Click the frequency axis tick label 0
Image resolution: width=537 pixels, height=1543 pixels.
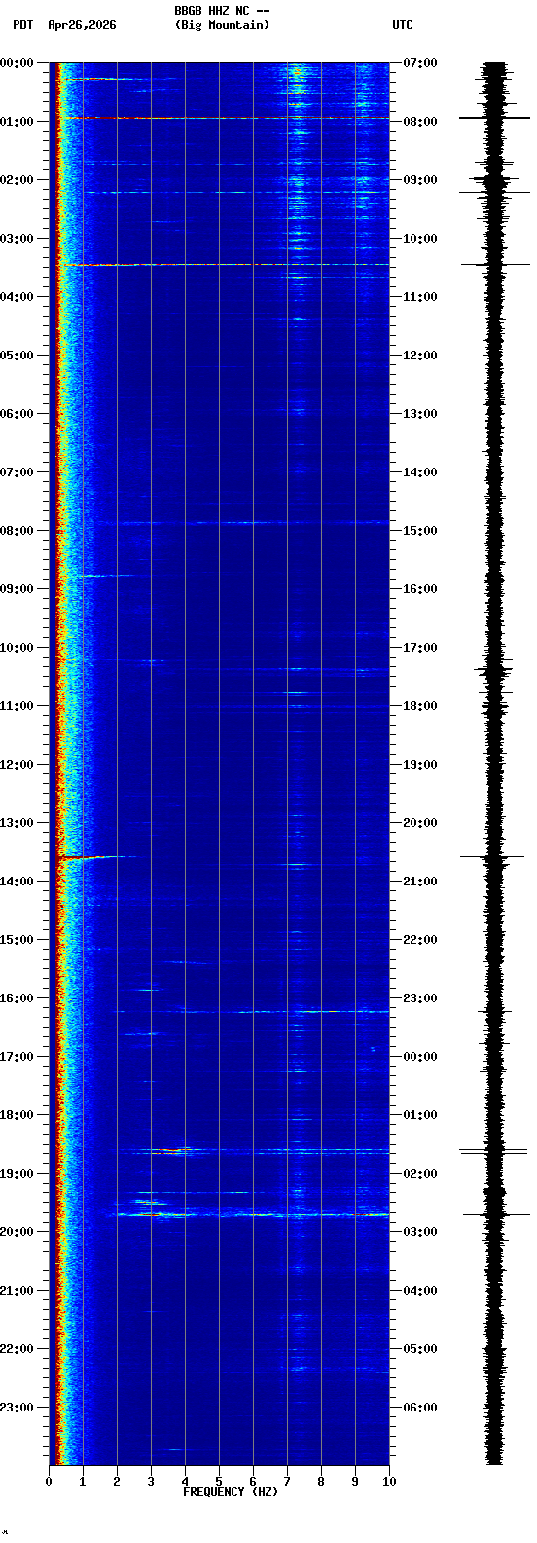pyautogui.click(x=49, y=1482)
